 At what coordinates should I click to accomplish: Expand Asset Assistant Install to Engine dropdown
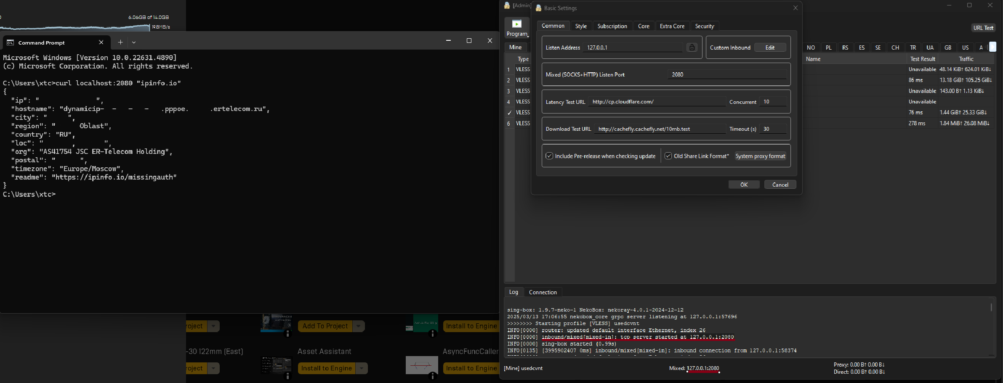point(362,368)
